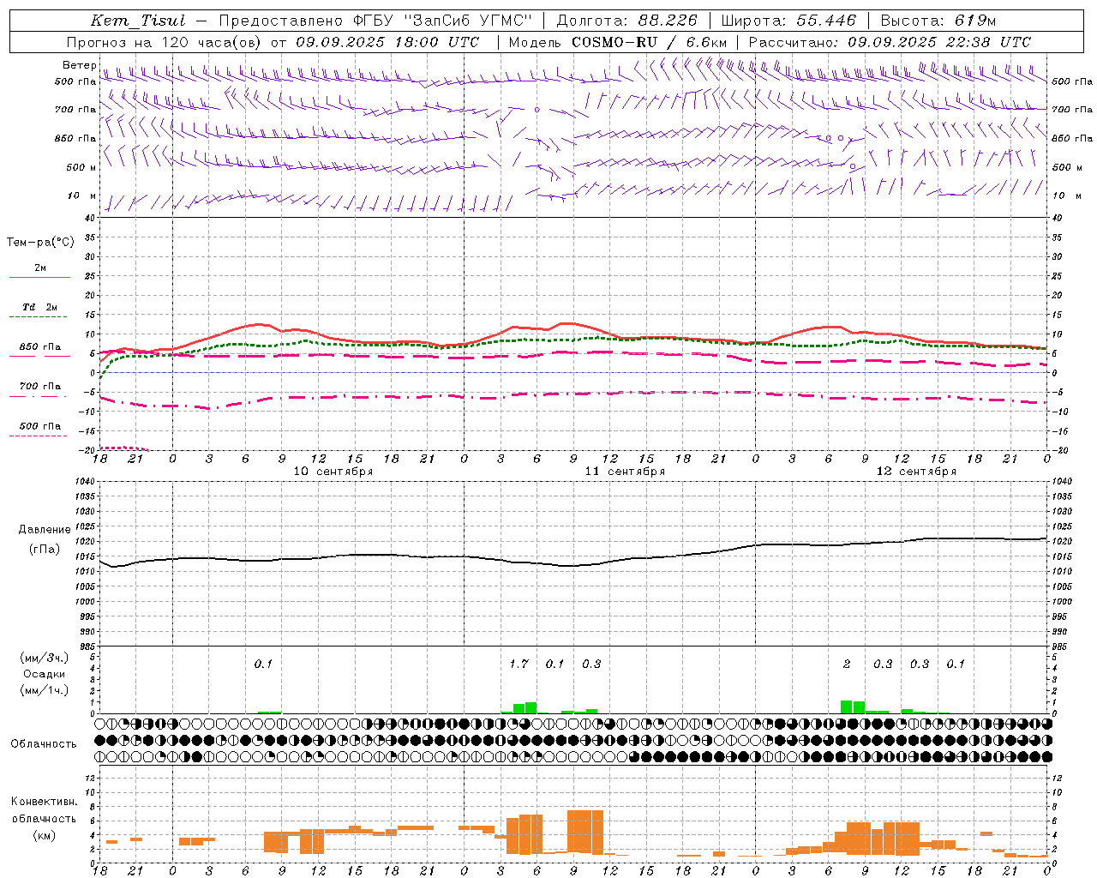Click the Ветер wind panel label
This screenshot has height=878, width=1097.
(79, 65)
